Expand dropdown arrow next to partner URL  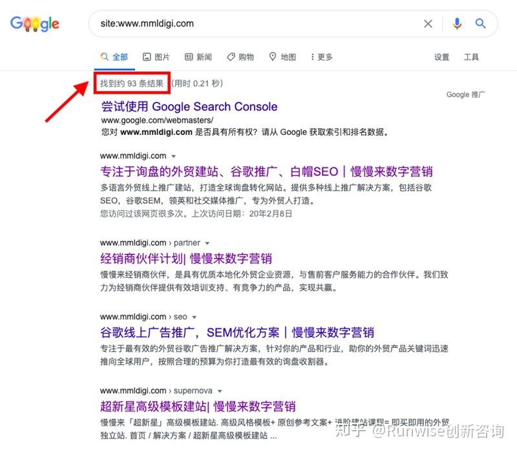point(207,243)
